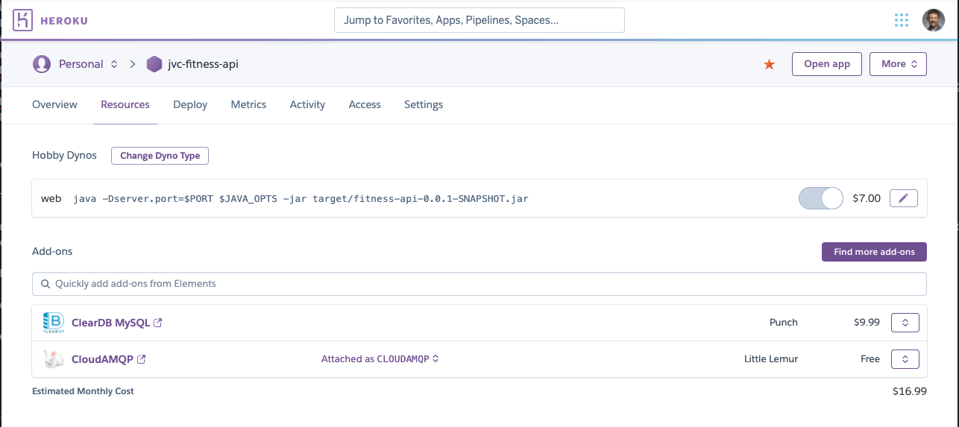
Task: Open ClearDB MySQL add-on options menu
Action: click(905, 323)
